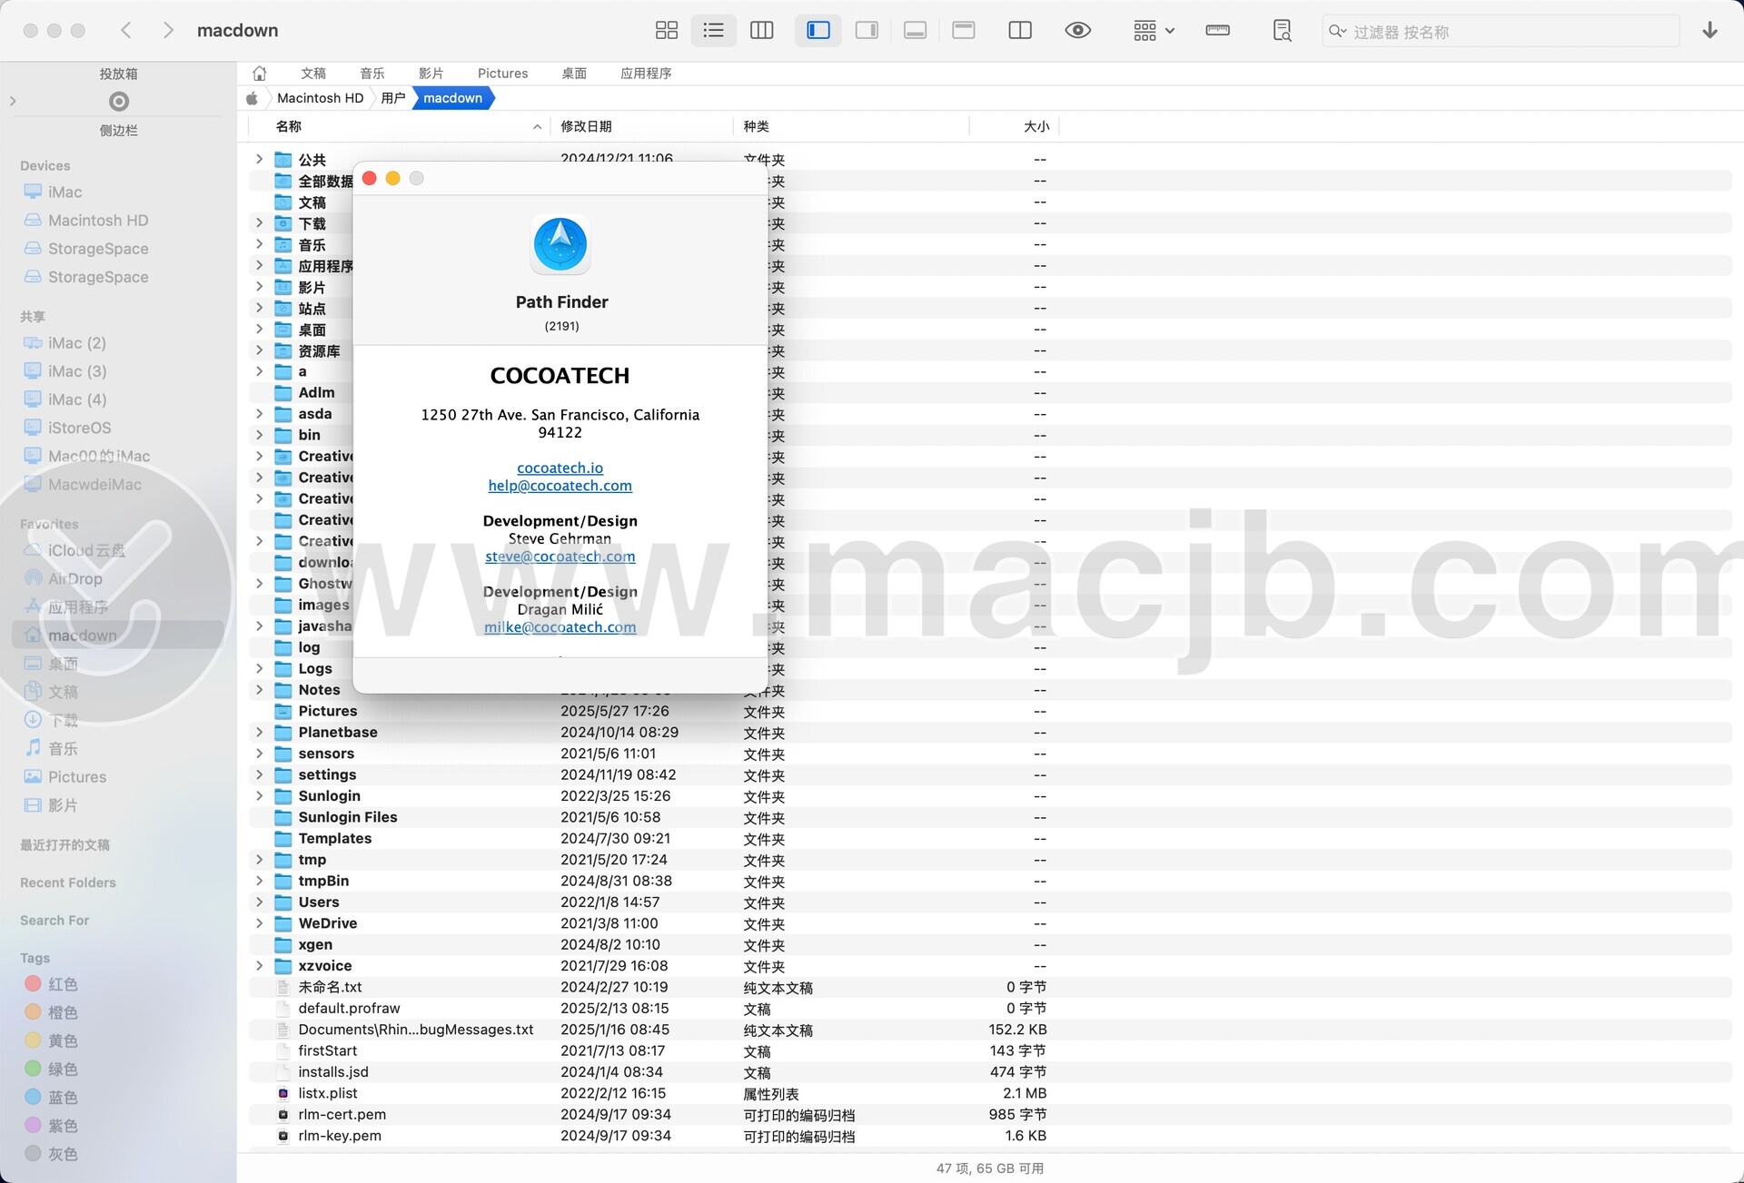Click the download arrow toolbar icon
The width and height of the screenshot is (1744, 1183).
[x=1709, y=30]
